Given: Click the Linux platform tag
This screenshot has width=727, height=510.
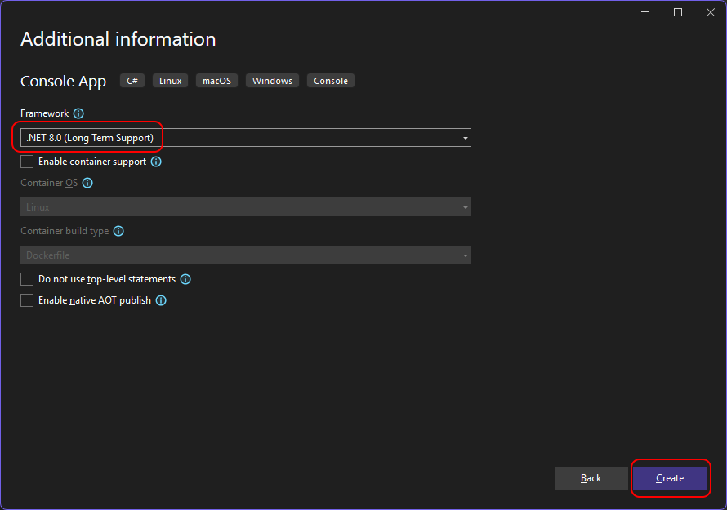Looking at the screenshot, I should coord(170,81).
